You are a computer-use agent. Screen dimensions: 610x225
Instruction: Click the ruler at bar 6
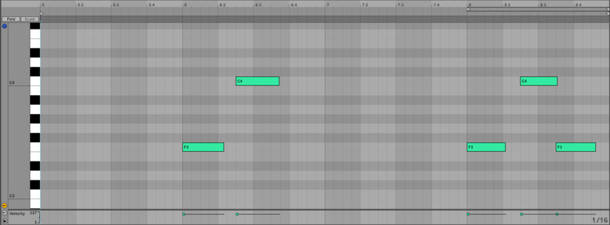186,5
